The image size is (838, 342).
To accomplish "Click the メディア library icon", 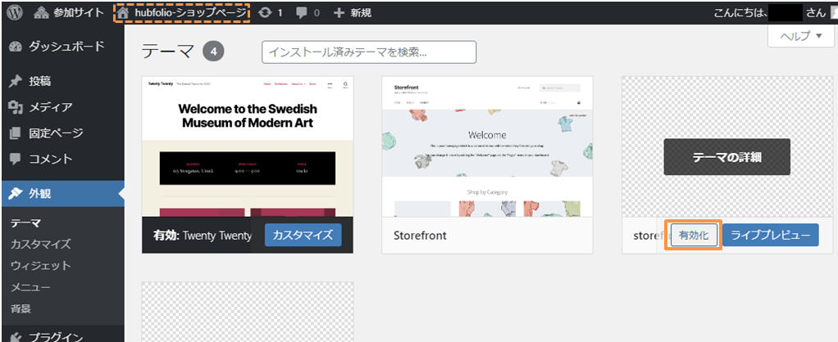I will pos(16,107).
